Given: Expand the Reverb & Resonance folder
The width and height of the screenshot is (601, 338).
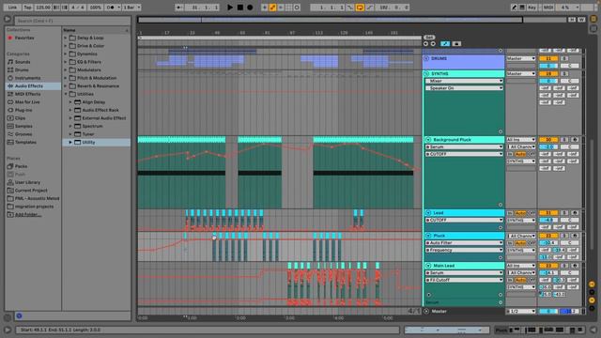Looking at the screenshot, I should (66, 85).
